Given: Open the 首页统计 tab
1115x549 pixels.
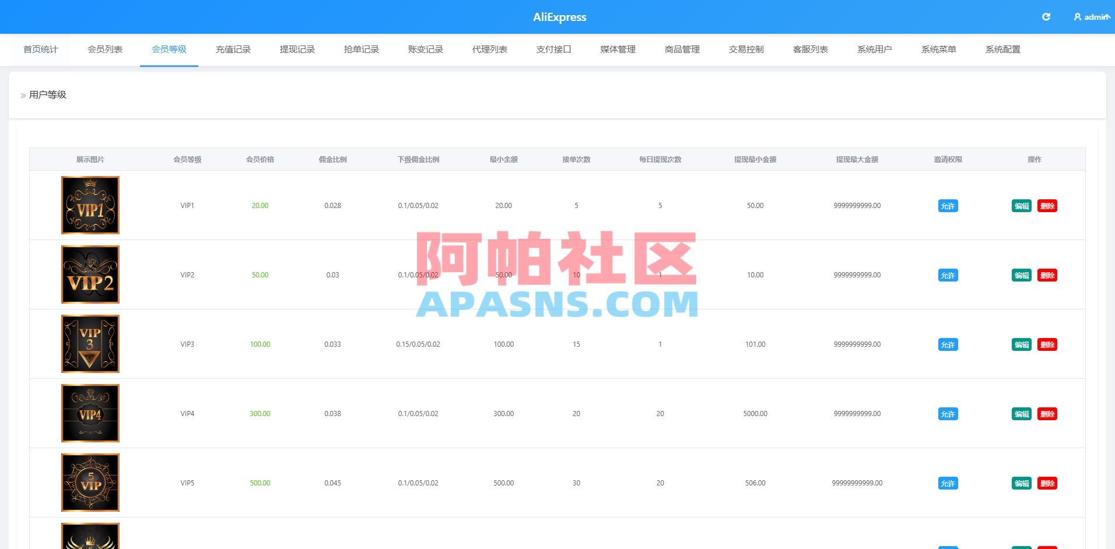Looking at the screenshot, I should pyautogui.click(x=41, y=50).
